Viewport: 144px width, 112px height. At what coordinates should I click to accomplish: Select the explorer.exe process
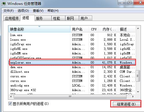point(72,62)
